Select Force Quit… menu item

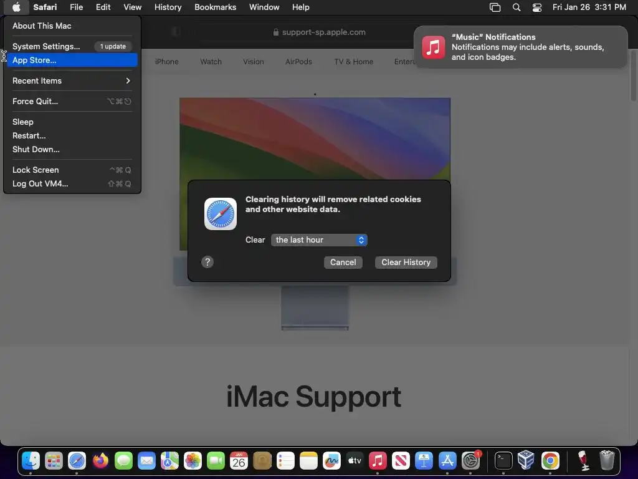72,102
